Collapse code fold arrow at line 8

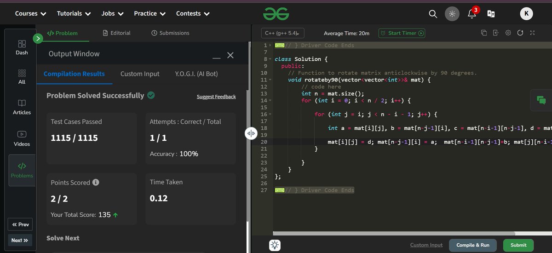point(270,59)
